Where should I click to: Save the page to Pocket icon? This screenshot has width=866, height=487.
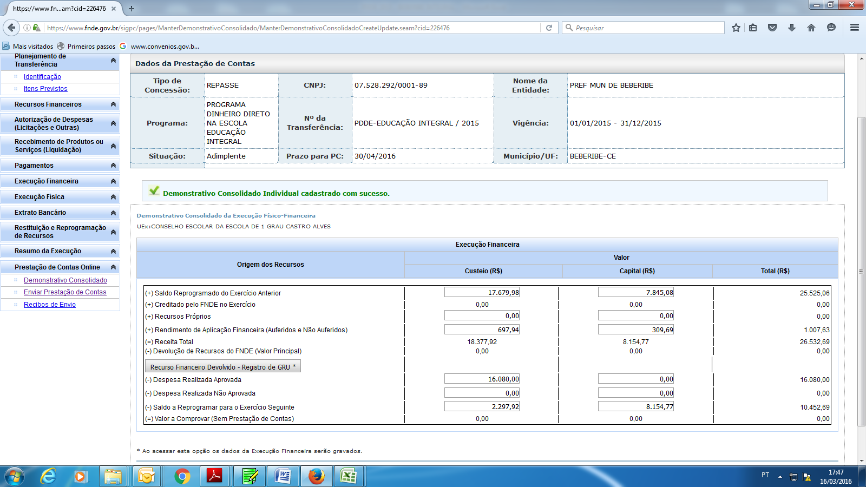pos(772,28)
